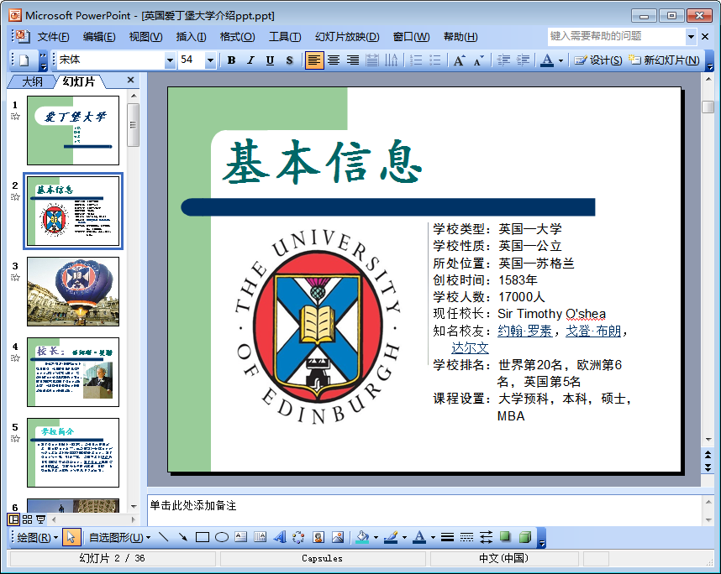Toggle center text alignment
This screenshot has height=574, width=721.
[x=334, y=60]
